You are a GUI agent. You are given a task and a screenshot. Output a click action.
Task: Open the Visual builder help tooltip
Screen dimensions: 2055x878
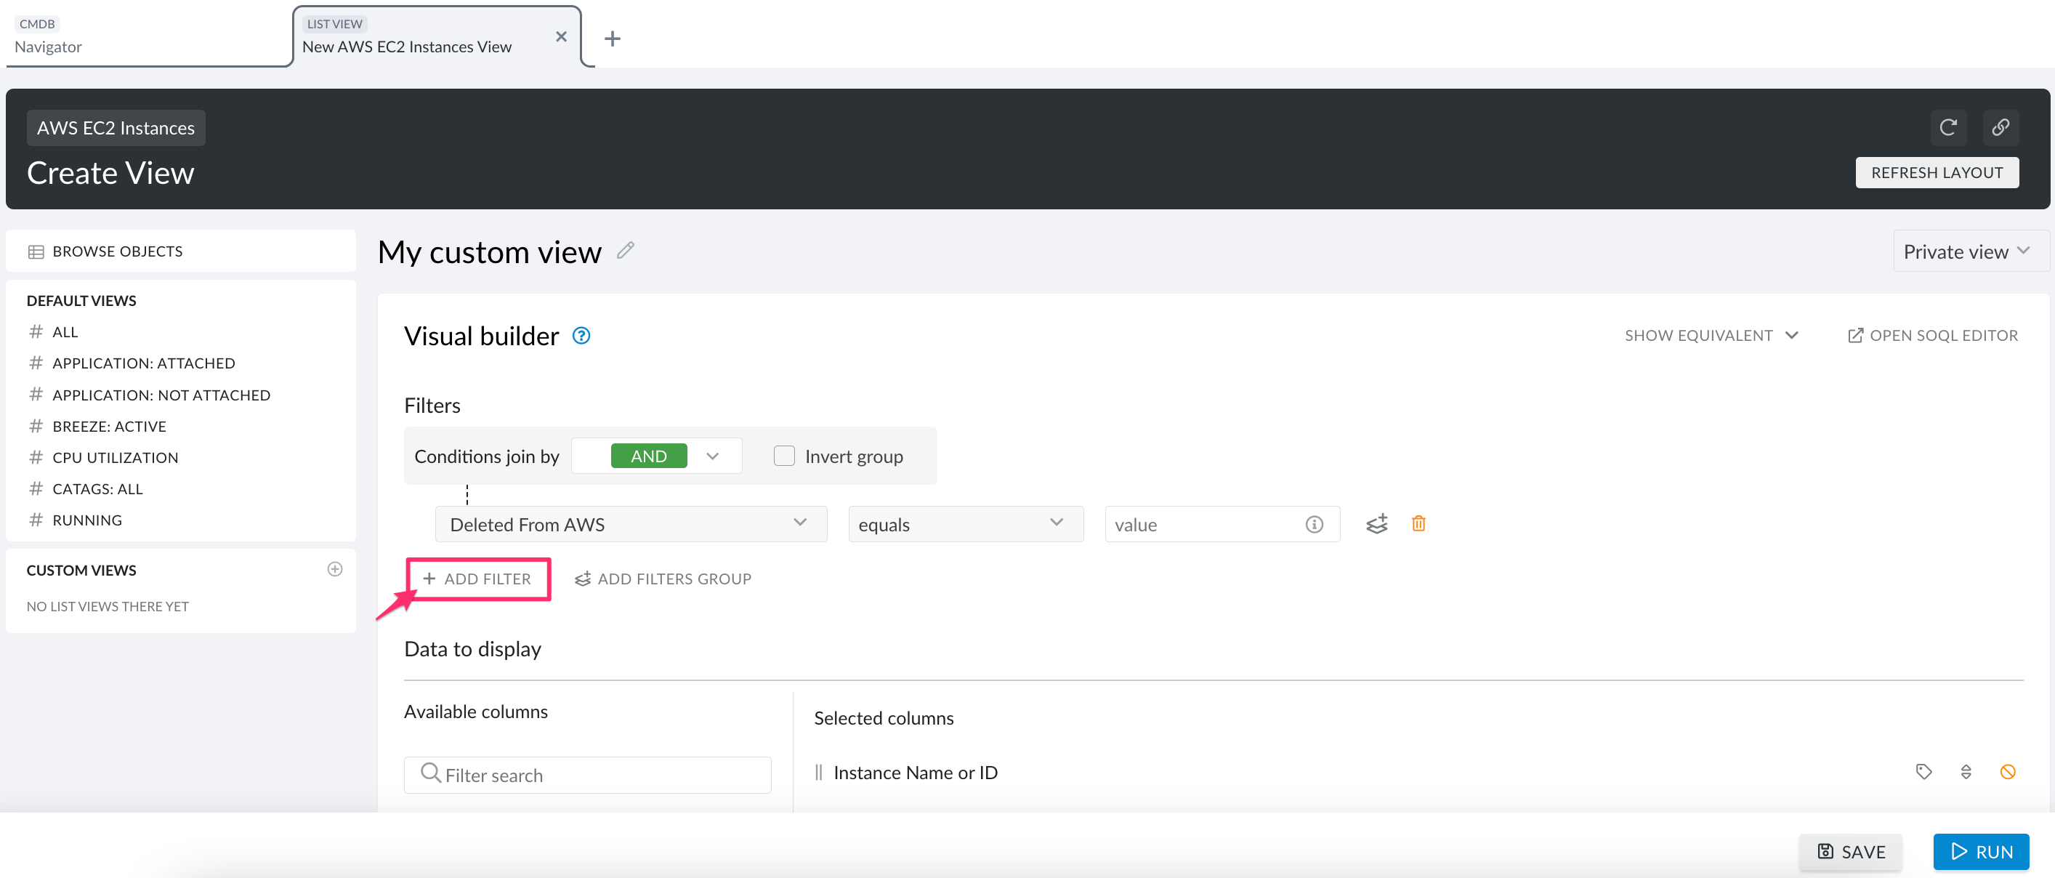[581, 335]
